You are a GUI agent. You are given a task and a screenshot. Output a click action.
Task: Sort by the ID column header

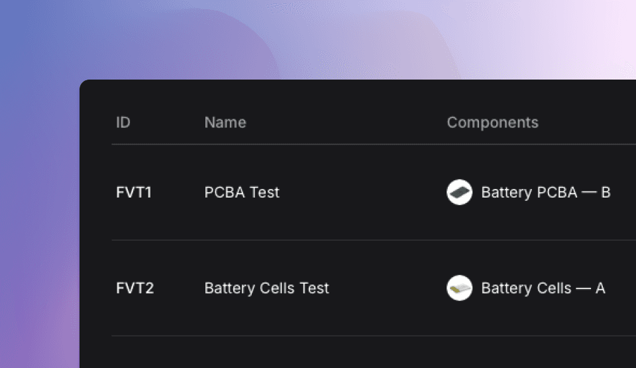coord(123,122)
